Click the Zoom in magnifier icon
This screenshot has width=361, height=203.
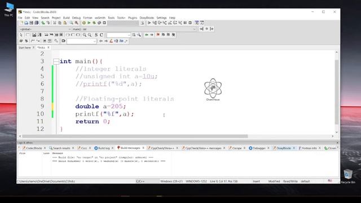click(85, 35)
